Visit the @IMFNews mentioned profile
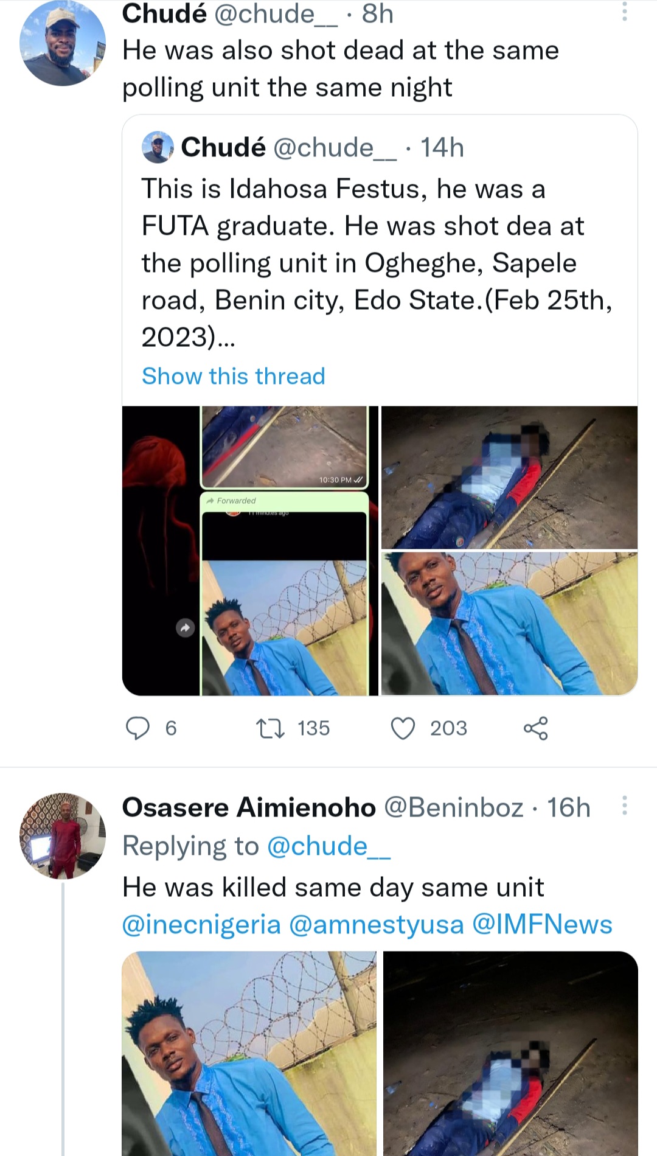This screenshot has height=1156, width=657. coord(542,924)
